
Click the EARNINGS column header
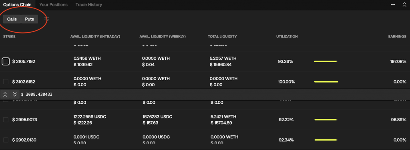[397, 36]
